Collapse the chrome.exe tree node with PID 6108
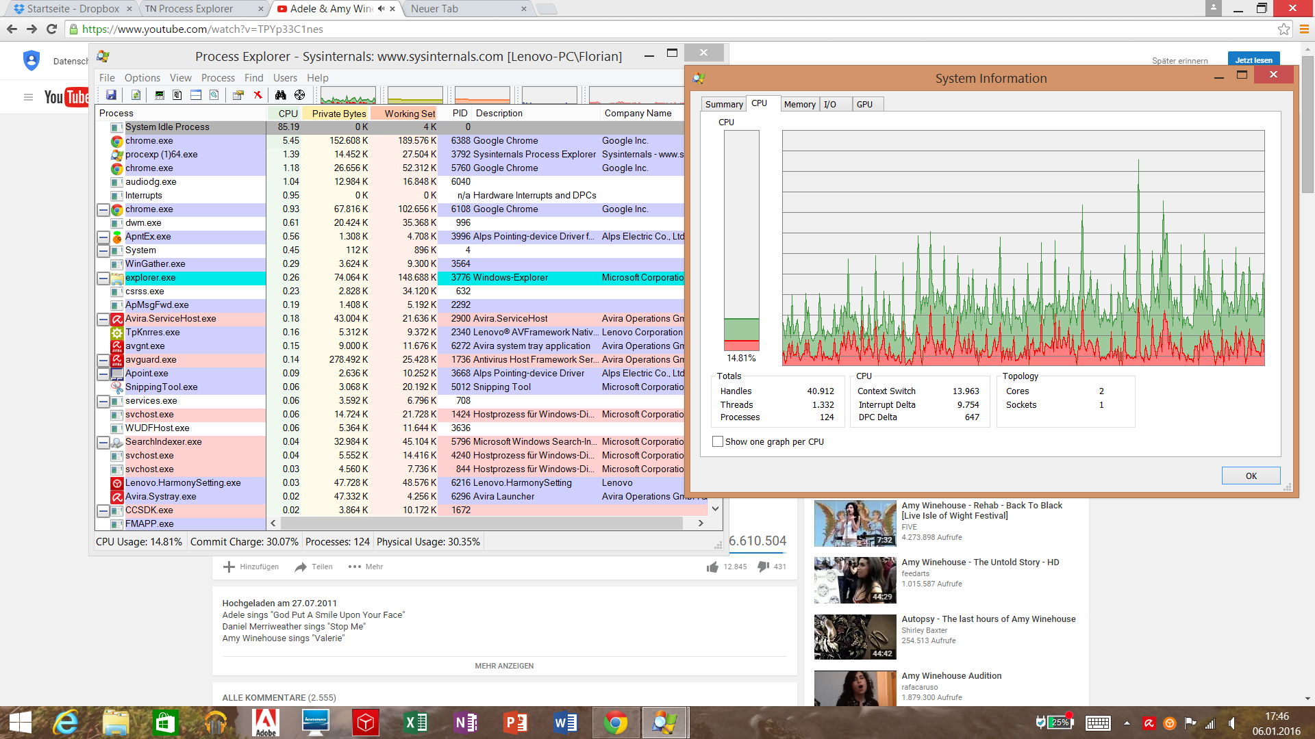The image size is (1315, 739). 103,209
